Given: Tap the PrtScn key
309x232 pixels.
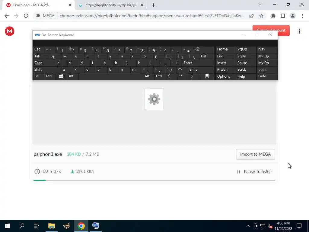Looking at the screenshot, I should pos(225,69).
